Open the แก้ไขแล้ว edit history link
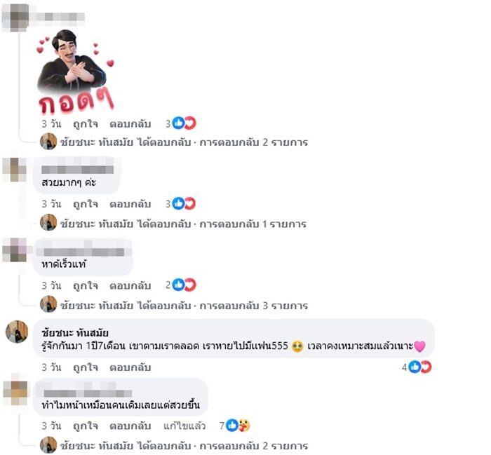The image size is (491, 455). (x=184, y=426)
